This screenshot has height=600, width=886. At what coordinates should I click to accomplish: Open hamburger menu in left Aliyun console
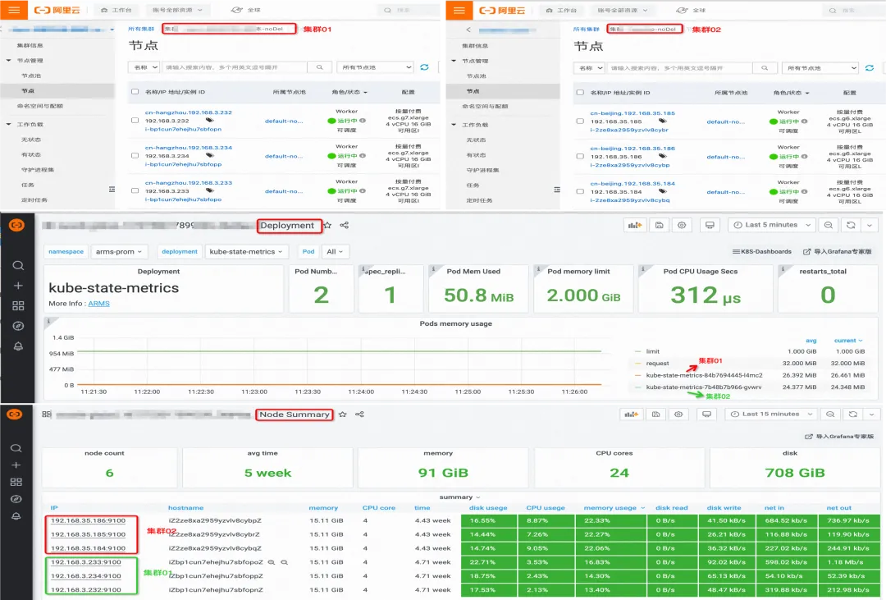pyautogui.click(x=14, y=10)
